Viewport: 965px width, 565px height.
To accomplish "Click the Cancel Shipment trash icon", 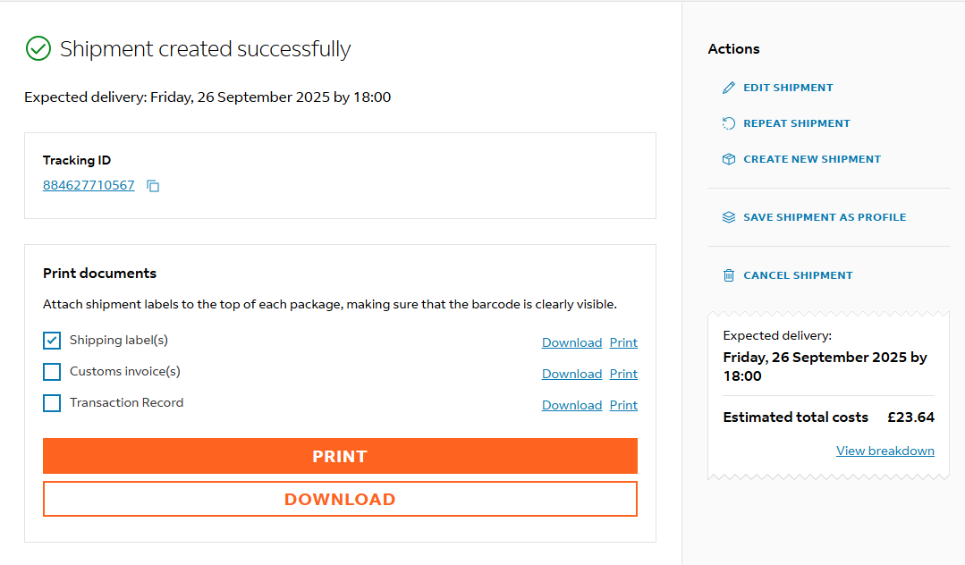I will 728,275.
